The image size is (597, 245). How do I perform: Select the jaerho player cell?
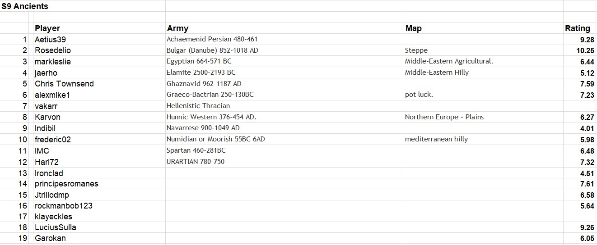coord(99,73)
